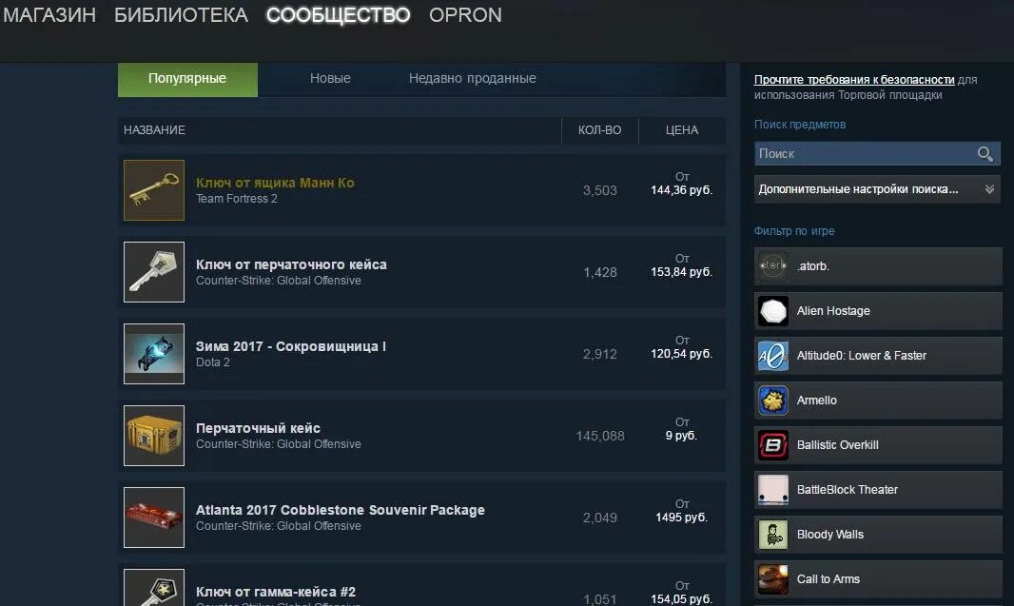
Task: Filter by .atorb. game
Action: pyautogui.click(x=878, y=265)
